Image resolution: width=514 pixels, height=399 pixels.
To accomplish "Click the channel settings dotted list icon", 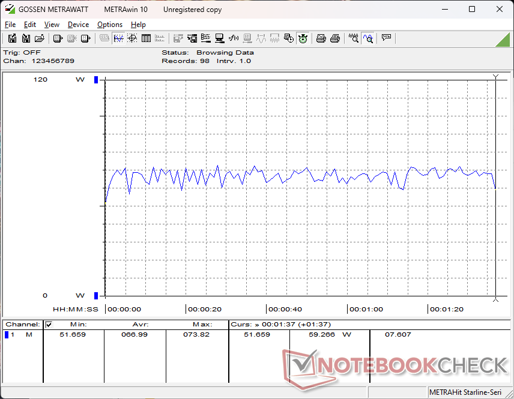I will [206, 38].
